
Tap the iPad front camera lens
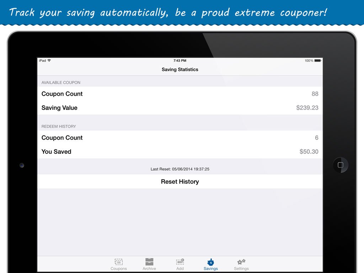coord(22,165)
